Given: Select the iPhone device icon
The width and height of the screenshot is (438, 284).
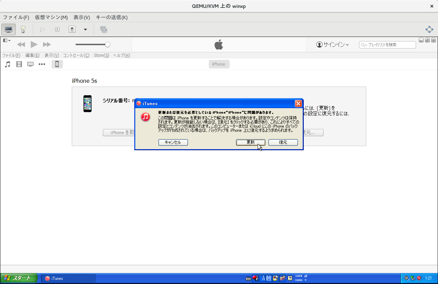Looking at the screenshot, I should click(57, 64).
